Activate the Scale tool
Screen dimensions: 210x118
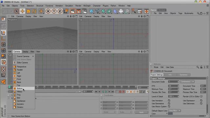[x=28, y=11]
